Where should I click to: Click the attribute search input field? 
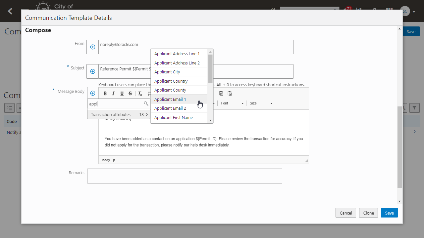(116, 104)
